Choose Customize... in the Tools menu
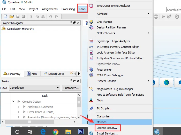 click(120, 116)
